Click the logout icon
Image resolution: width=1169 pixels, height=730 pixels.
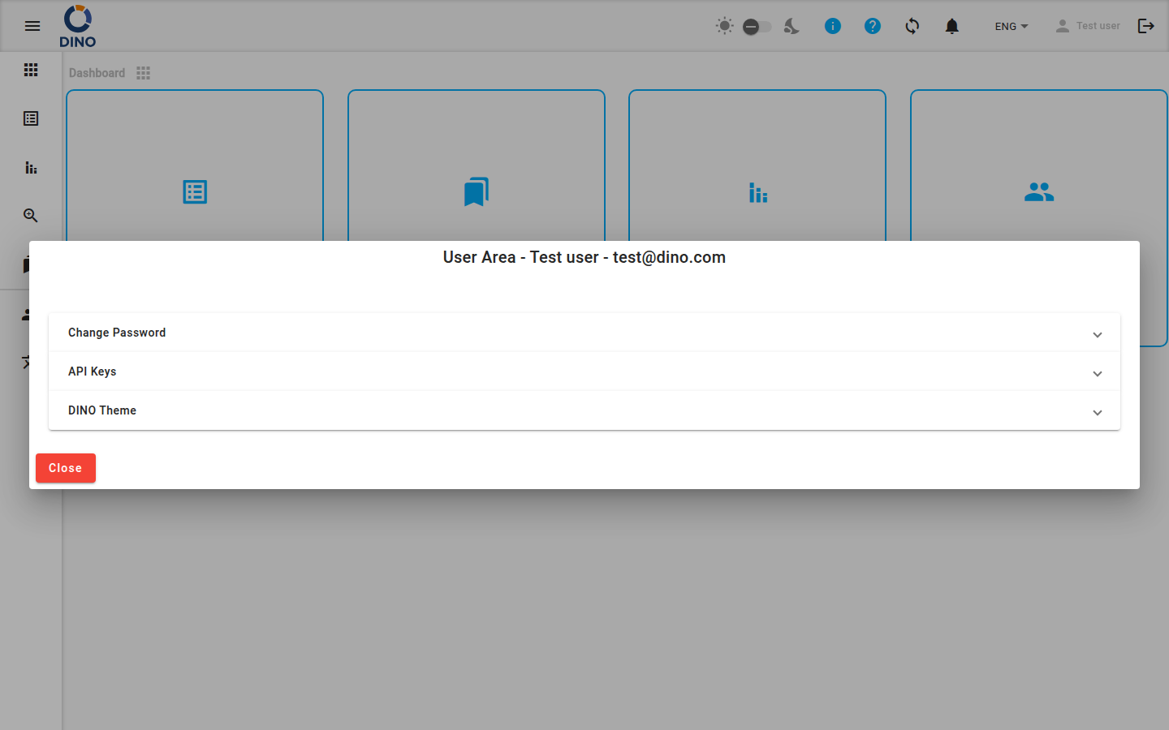click(x=1146, y=26)
